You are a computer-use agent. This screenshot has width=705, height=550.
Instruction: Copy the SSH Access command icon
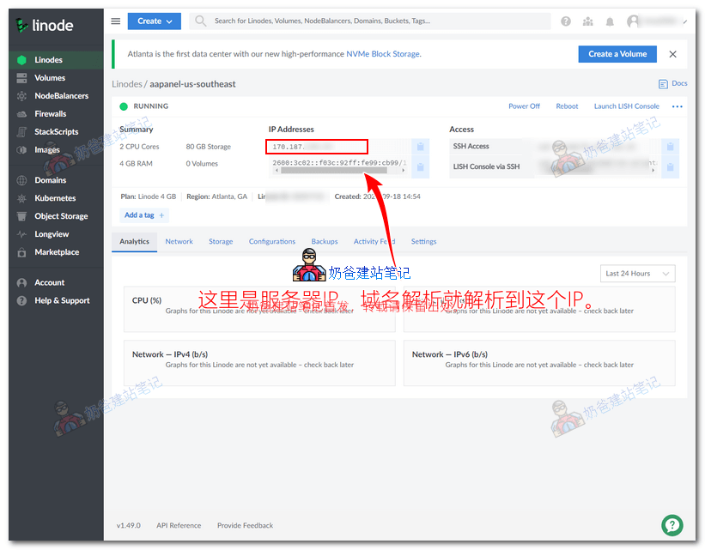tap(671, 147)
